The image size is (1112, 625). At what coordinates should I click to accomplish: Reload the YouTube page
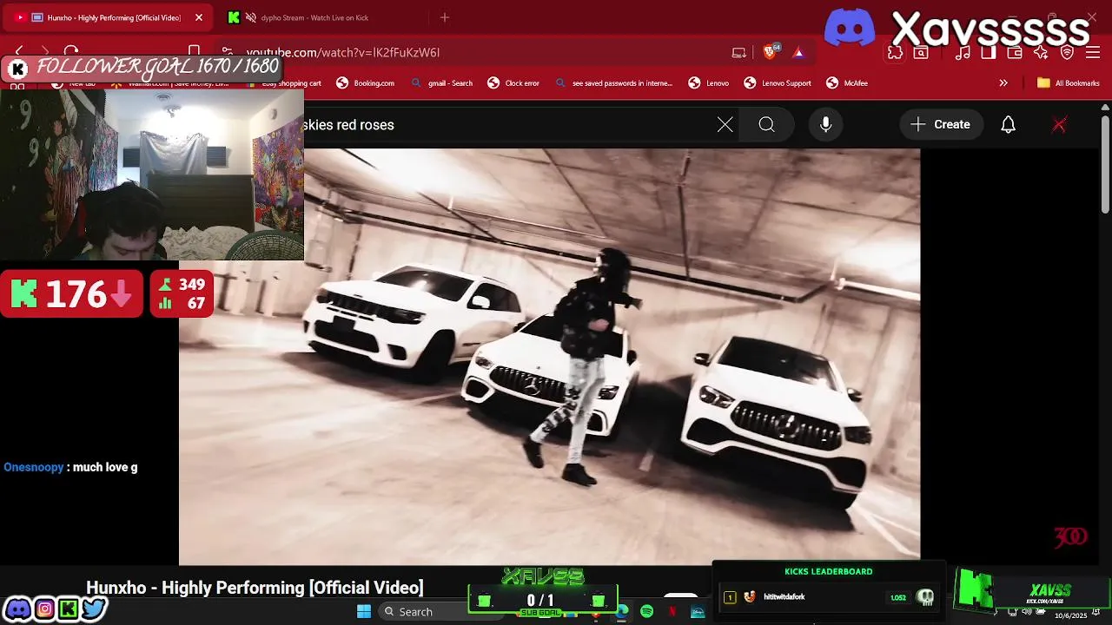click(x=71, y=52)
